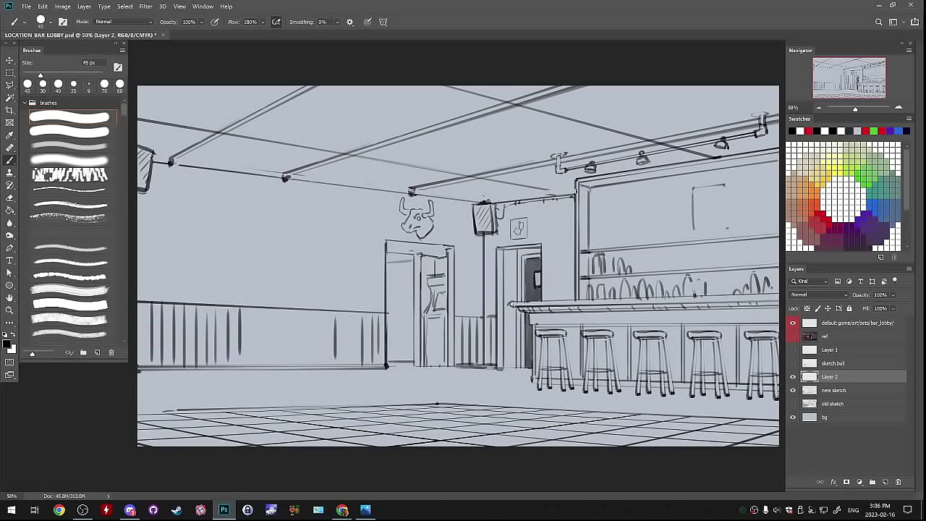Hide the 'new sketch' layer

click(793, 390)
